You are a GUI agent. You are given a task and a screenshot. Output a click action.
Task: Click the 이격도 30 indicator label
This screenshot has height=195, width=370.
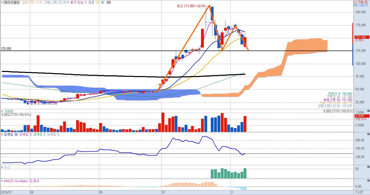(11, 134)
